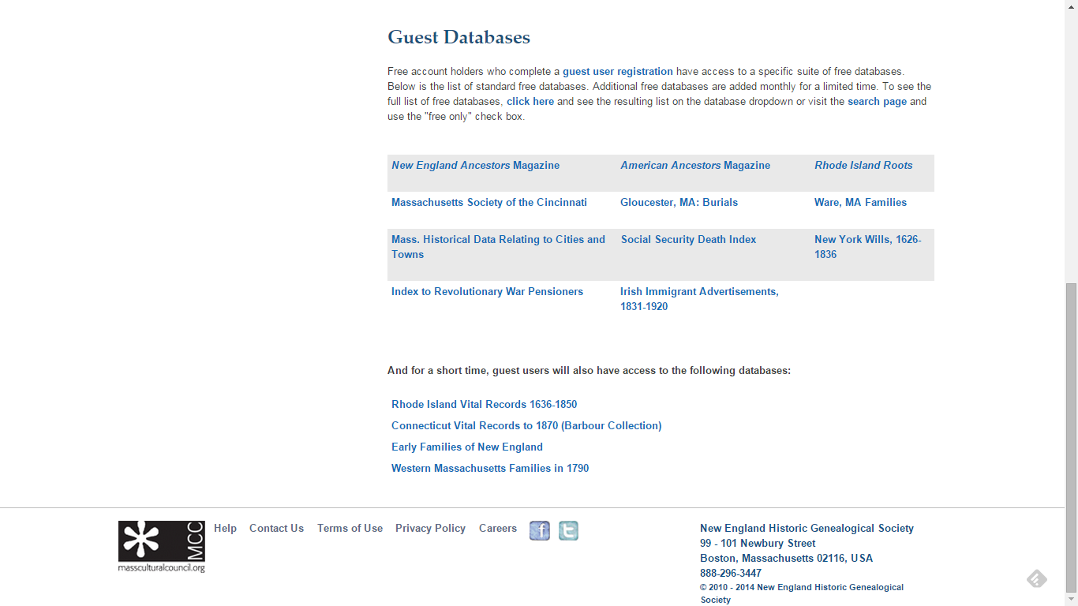The image size is (1078, 606).
Task: Click the Guest Databases heading
Action: [x=459, y=37]
